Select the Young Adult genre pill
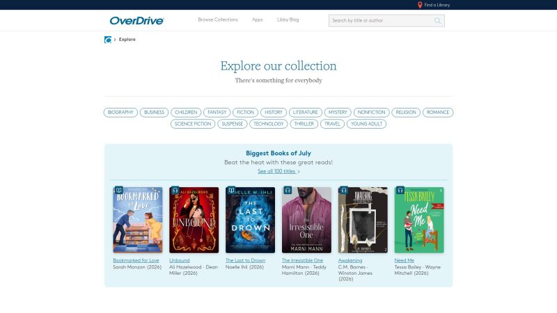 click(x=367, y=124)
